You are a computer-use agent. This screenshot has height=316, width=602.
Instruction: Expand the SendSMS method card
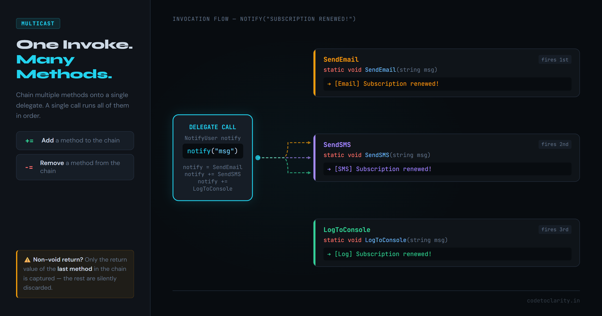(x=447, y=158)
